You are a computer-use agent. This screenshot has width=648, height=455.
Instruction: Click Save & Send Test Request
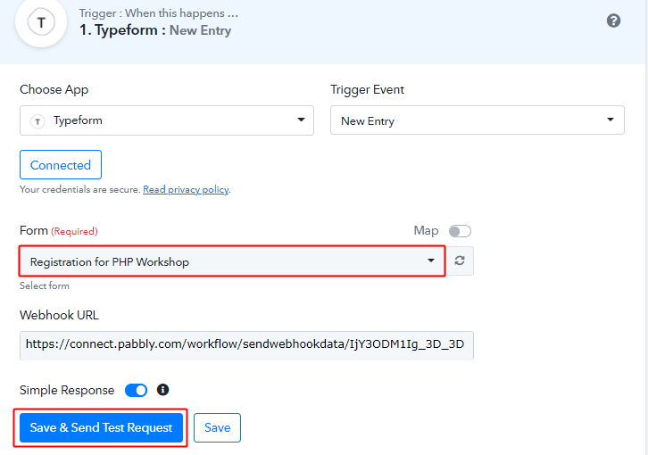[101, 427]
